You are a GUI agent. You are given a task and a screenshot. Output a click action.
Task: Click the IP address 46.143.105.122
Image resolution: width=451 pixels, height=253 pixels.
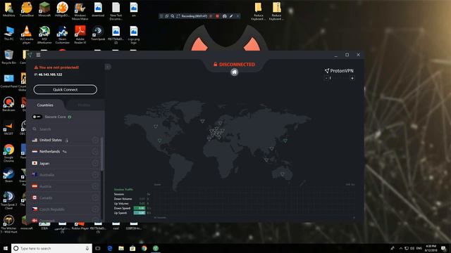pos(50,74)
